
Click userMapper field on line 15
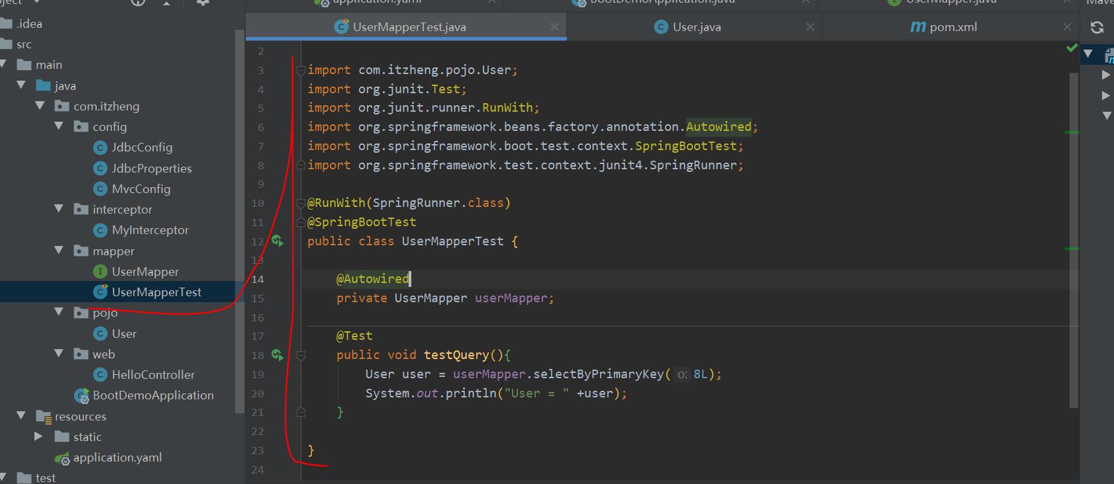coord(511,298)
